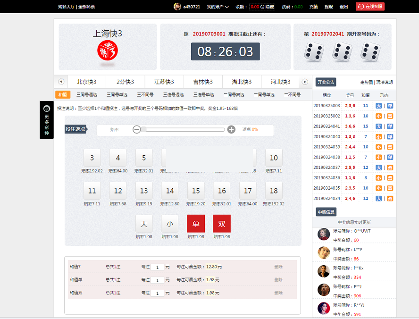Image resolution: width=419 pixels, height=319 pixels.
Task: Click bet amount input for 和值单
Action: point(158,280)
